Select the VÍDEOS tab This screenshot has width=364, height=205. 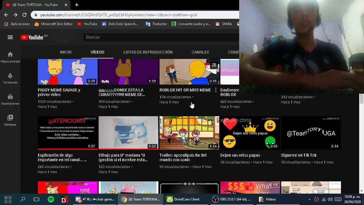(98, 52)
